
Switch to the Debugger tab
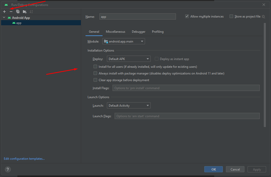pyautogui.click(x=139, y=32)
